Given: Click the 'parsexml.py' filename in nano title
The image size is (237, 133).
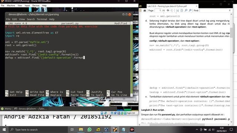Looking at the screenshot, I should 70,23.
